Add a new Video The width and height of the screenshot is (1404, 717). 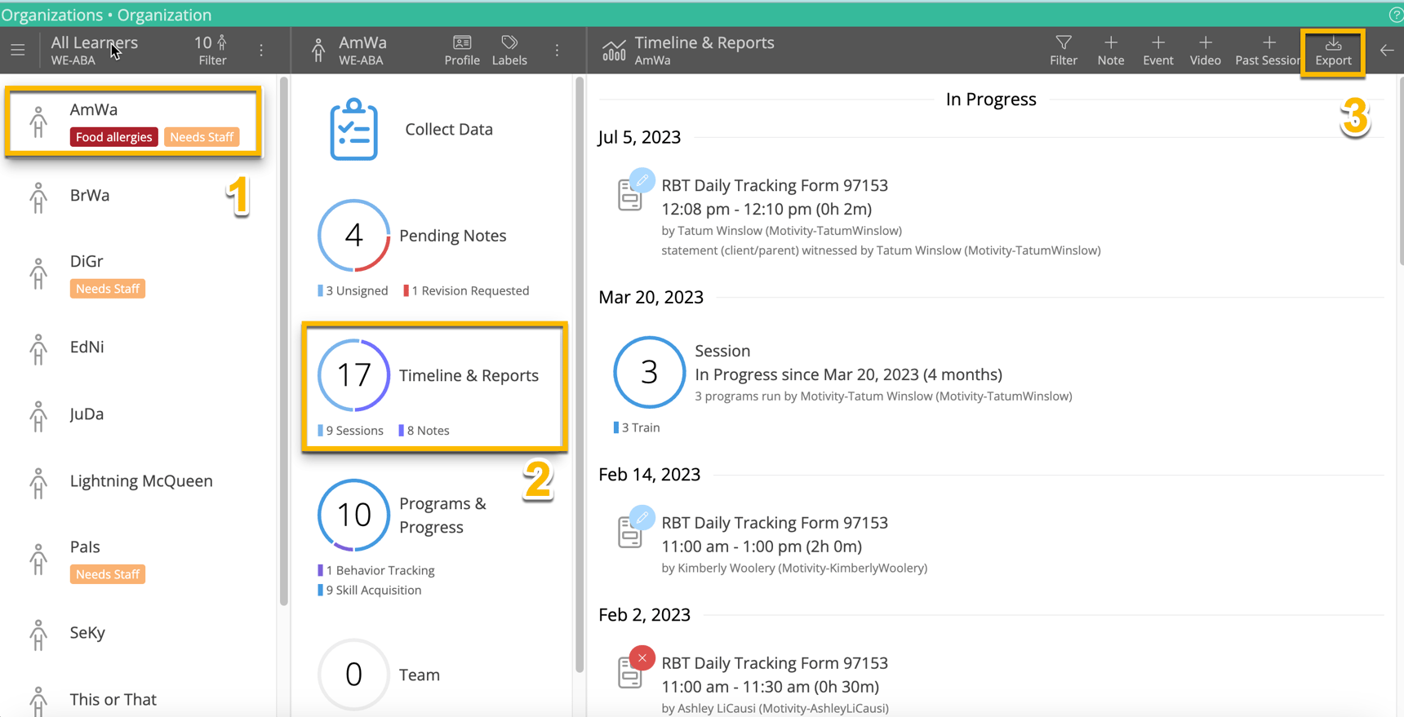pos(1205,51)
